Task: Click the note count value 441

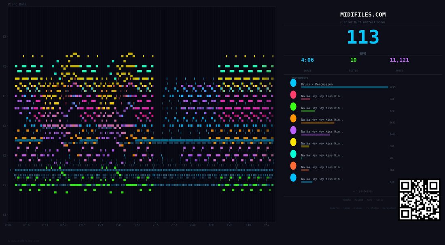Action: 392,99
